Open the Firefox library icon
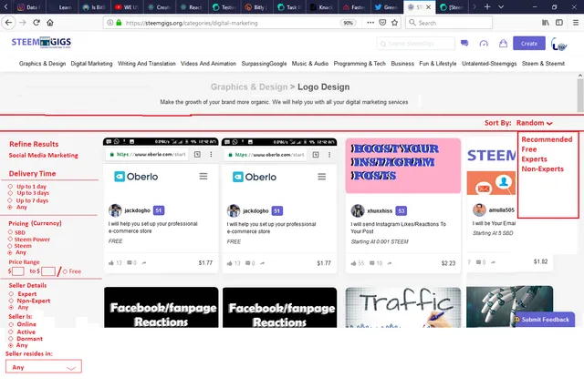The image size is (584, 388). 546,23
